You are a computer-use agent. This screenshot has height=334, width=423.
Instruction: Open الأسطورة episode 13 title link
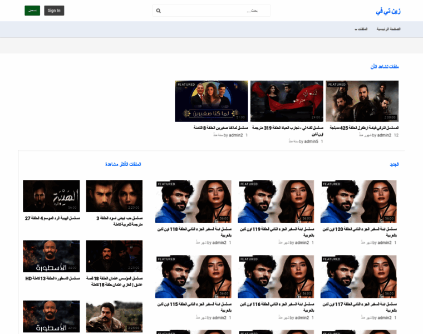51,278
